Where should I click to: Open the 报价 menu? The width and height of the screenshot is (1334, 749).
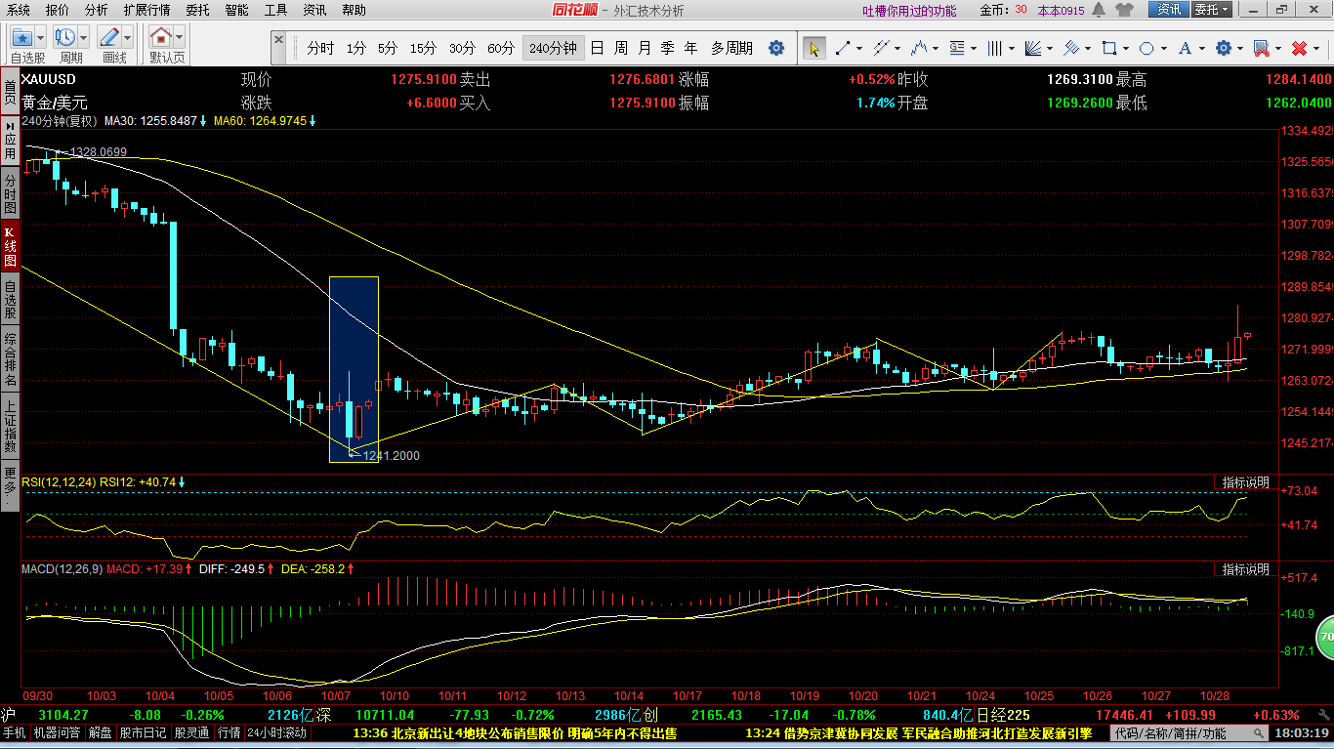click(x=58, y=10)
